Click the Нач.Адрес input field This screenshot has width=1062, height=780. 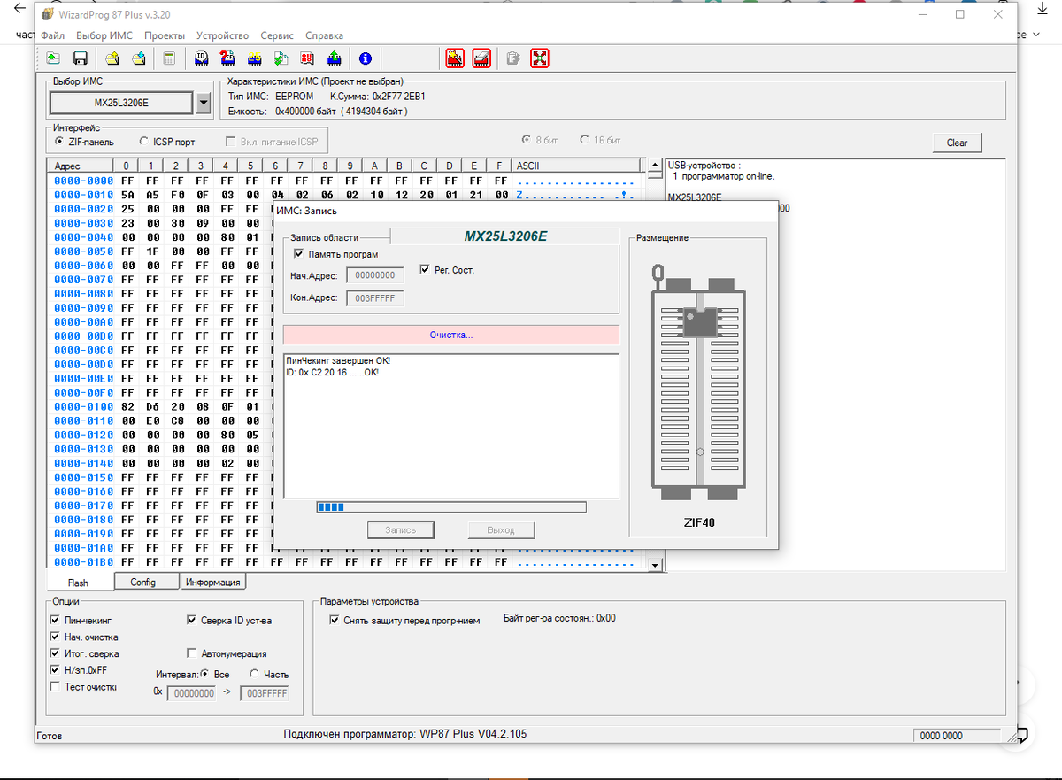coord(375,275)
